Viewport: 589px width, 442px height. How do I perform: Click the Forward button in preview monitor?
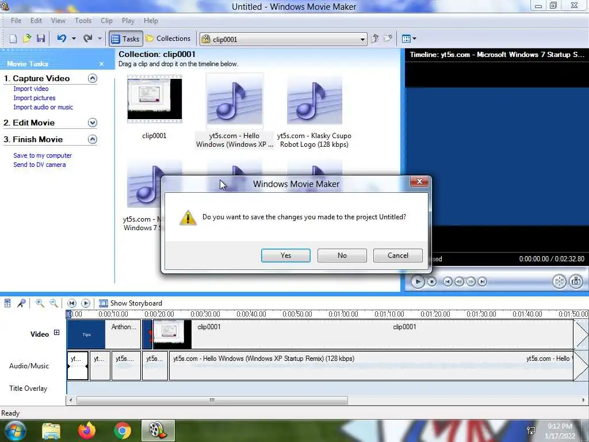(x=483, y=281)
